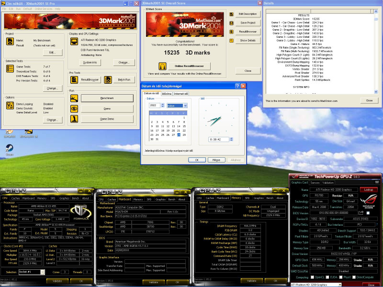Click the GPU-Z screenshot camera icon

(377, 182)
